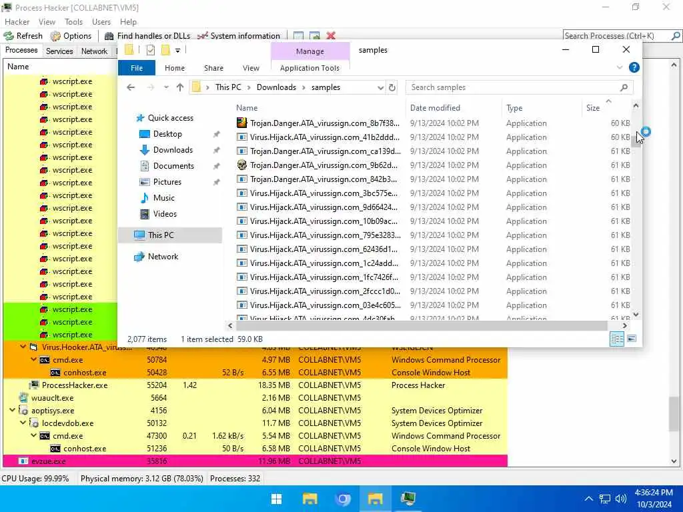Sort files by Type column
The width and height of the screenshot is (683, 512).
coord(541,108)
